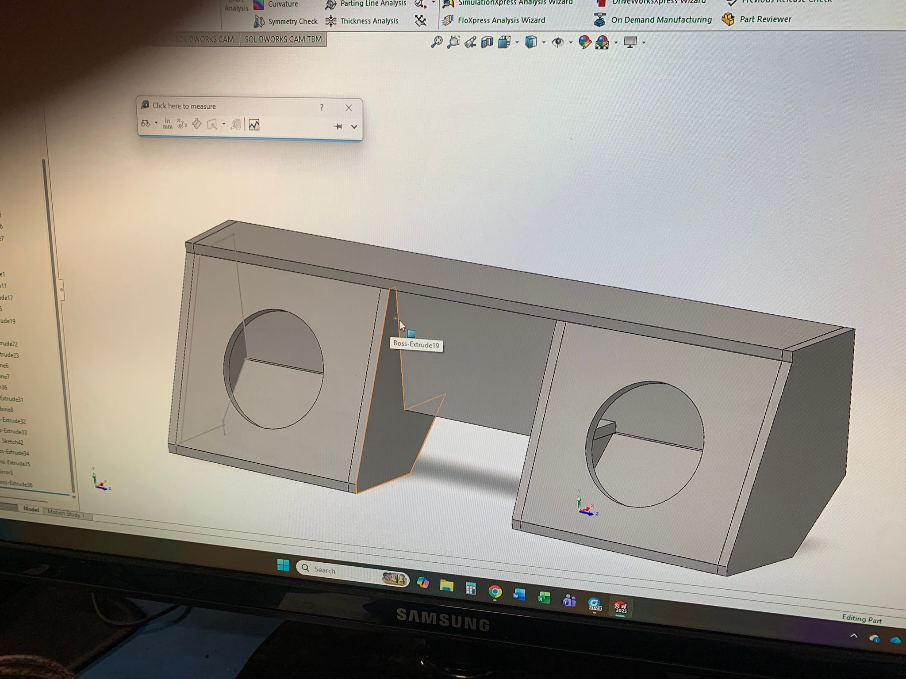Click Zoom to Fit magnifier icon
906x679 pixels.
click(437, 42)
